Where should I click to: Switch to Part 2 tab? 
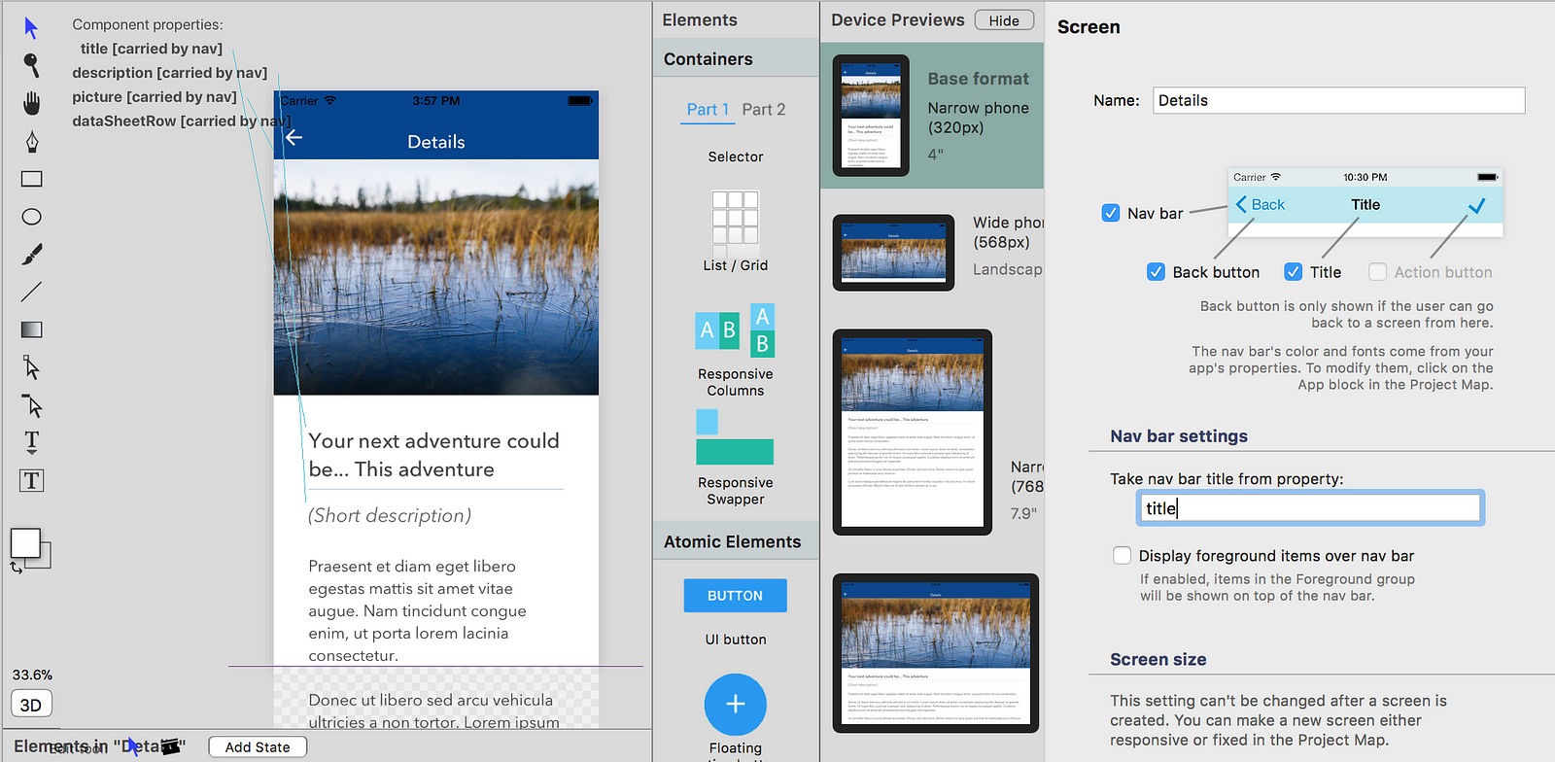(x=764, y=110)
